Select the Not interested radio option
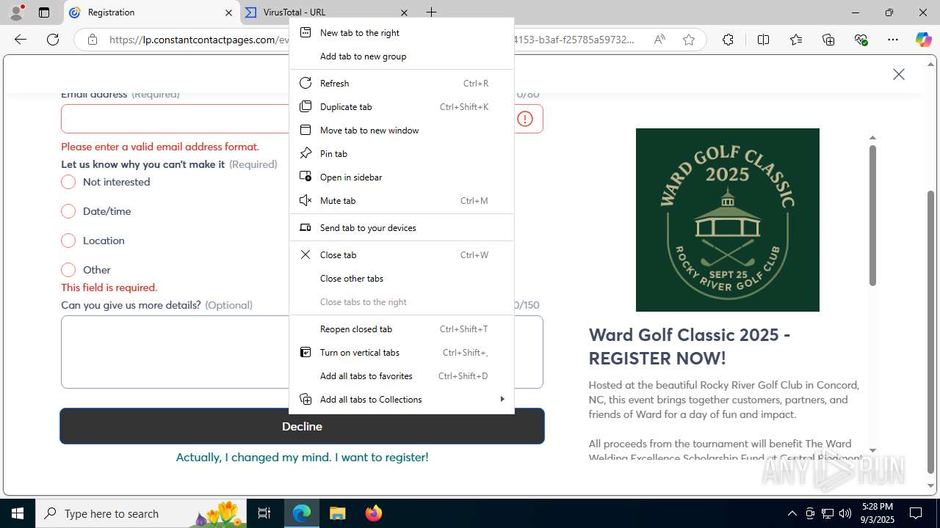This screenshot has height=528, width=940. [68, 182]
